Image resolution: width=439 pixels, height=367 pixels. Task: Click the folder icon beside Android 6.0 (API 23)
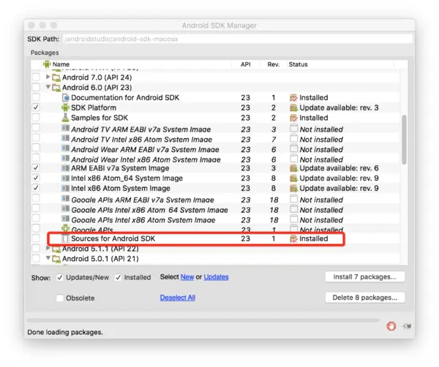(x=56, y=88)
